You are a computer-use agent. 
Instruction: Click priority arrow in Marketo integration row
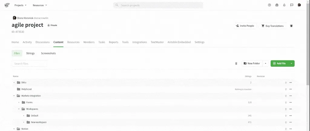tap(286, 96)
